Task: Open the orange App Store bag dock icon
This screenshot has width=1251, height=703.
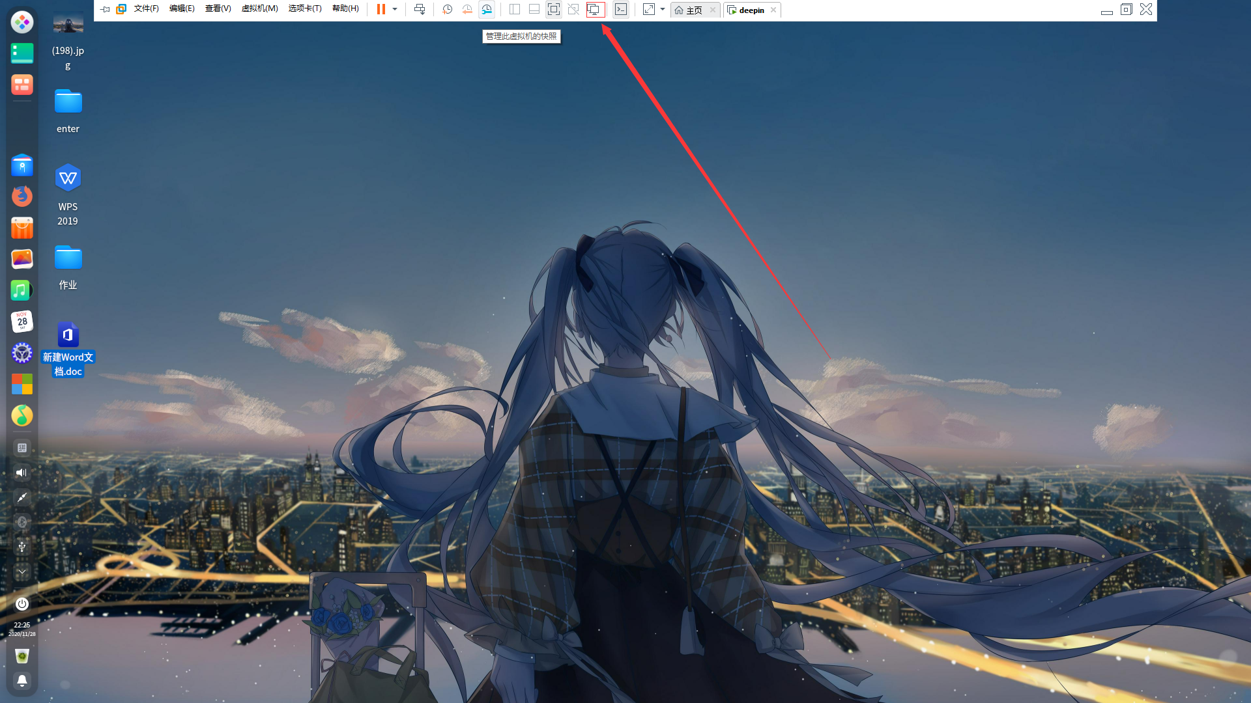Action: (x=22, y=228)
